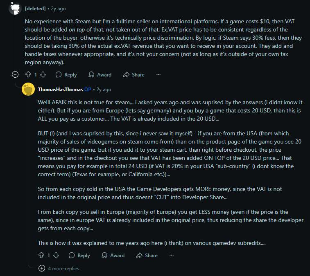
Task: Open ThomasHasThomas's profile link
Action: [60, 90]
